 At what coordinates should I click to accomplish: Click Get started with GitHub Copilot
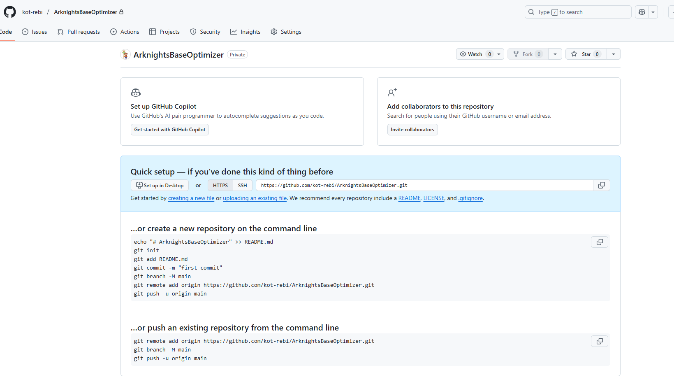(170, 130)
